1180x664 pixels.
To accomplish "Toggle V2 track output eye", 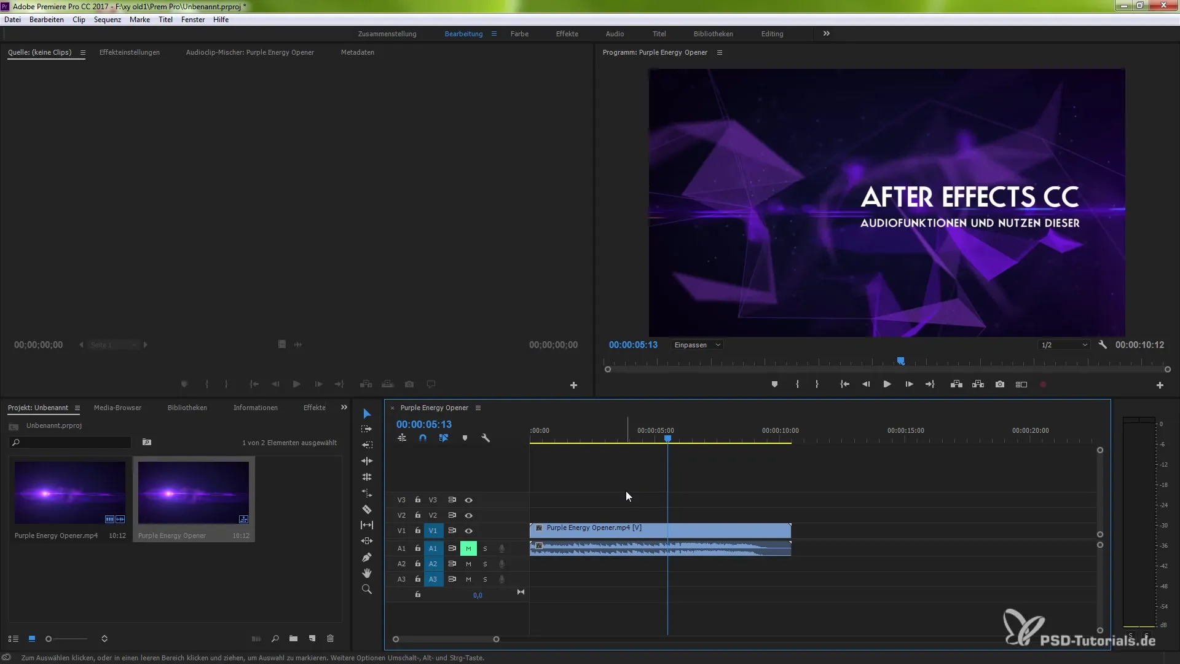I will click(468, 515).
